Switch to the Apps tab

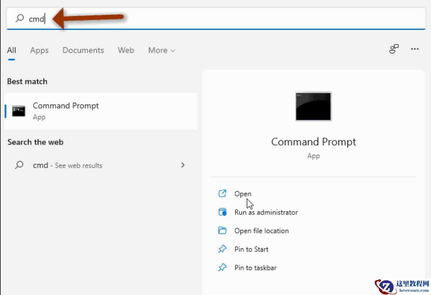tap(39, 50)
